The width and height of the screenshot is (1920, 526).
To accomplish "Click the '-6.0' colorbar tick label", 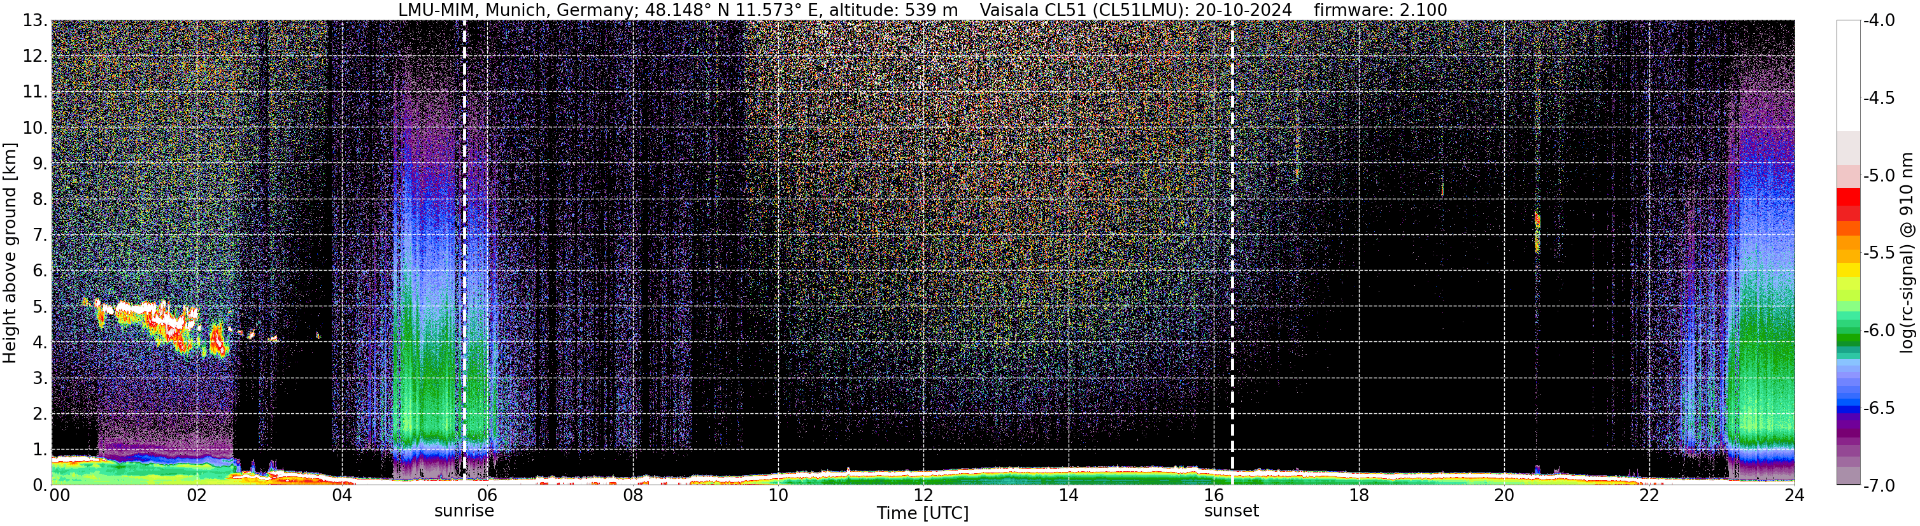I will (1879, 330).
